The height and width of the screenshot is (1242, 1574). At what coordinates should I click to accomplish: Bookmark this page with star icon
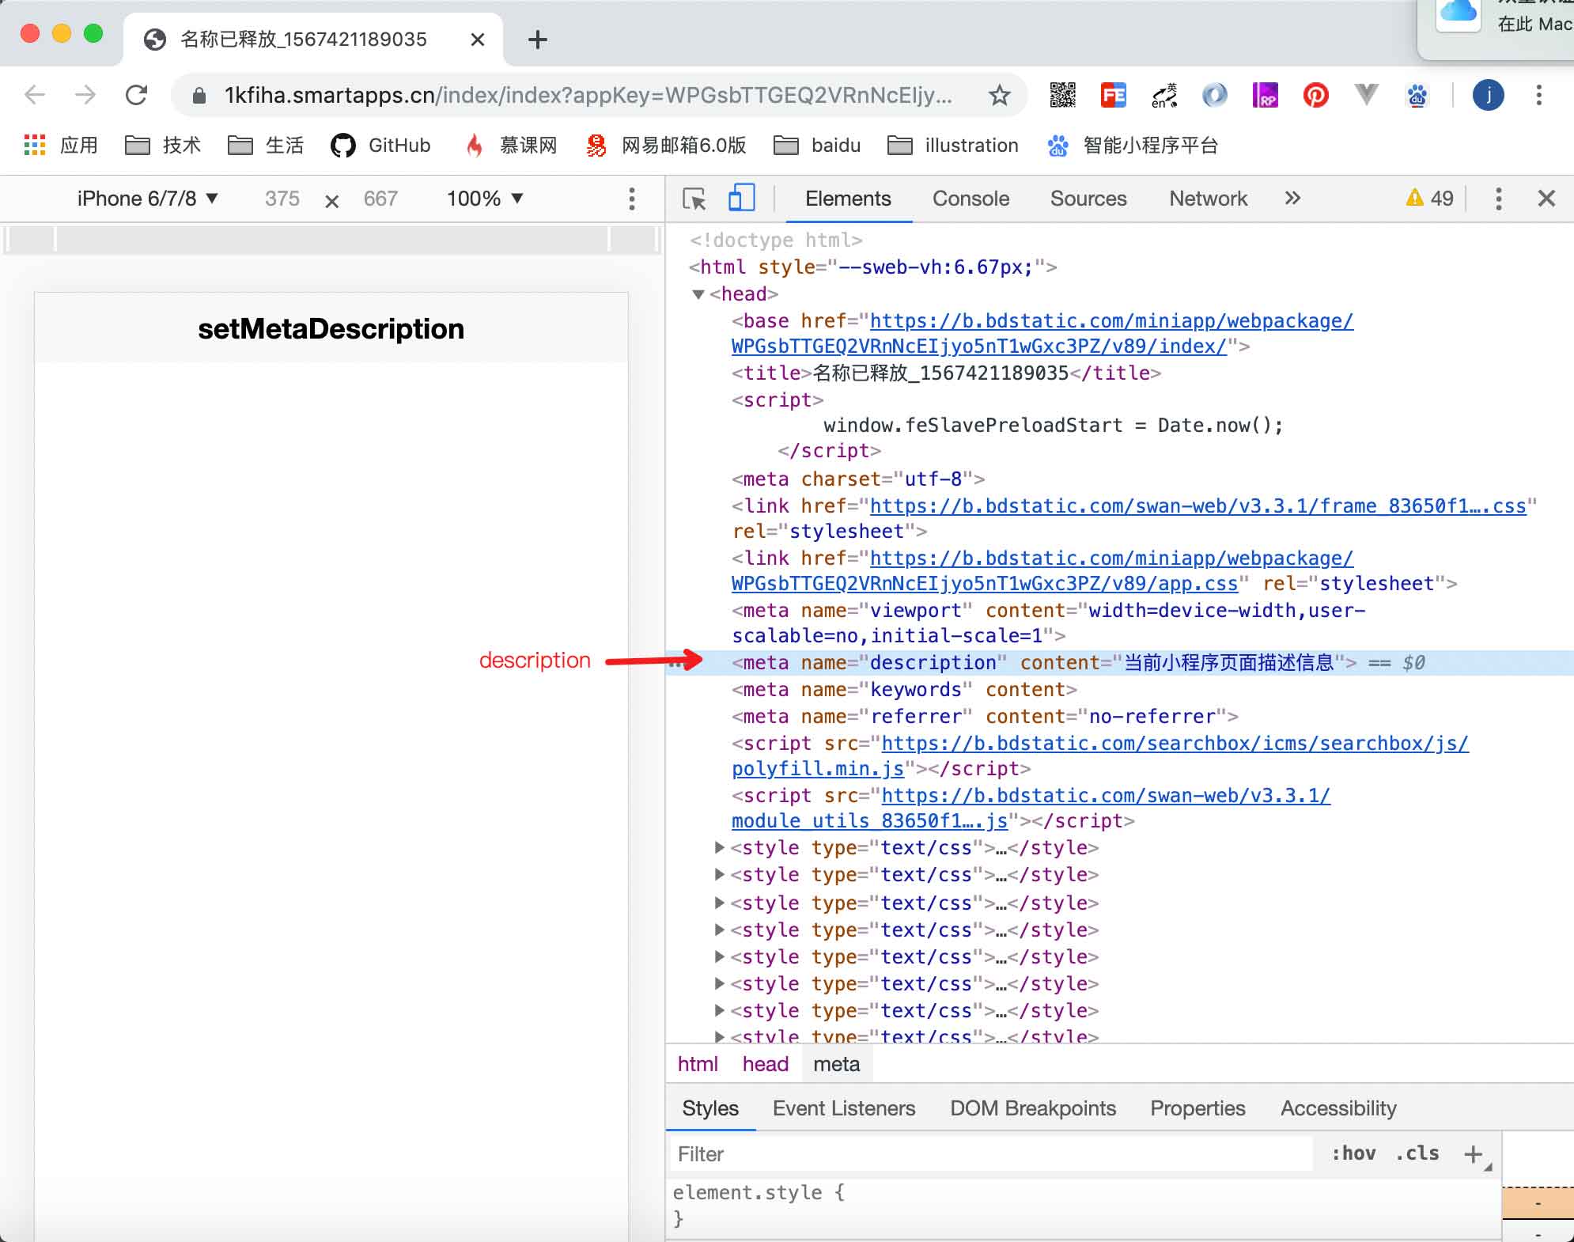pyautogui.click(x=1000, y=96)
